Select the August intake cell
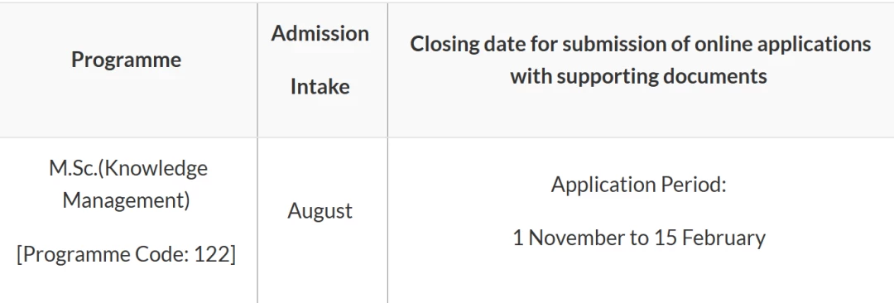The width and height of the screenshot is (894, 303). [x=320, y=212]
